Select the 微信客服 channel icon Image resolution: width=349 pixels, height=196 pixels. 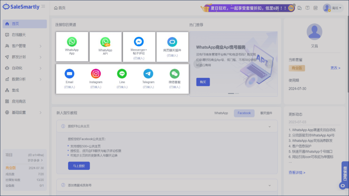[174, 74]
